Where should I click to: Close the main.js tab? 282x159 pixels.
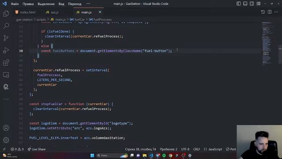tap(100, 12)
